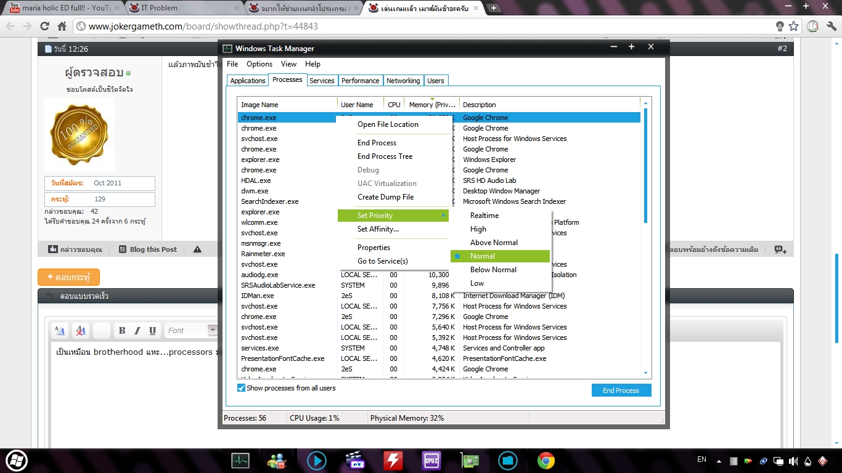Viewport: 842px width, 473px height.
Task: Open the Help menu in Task Manager
Action: [x=313, y=64]
